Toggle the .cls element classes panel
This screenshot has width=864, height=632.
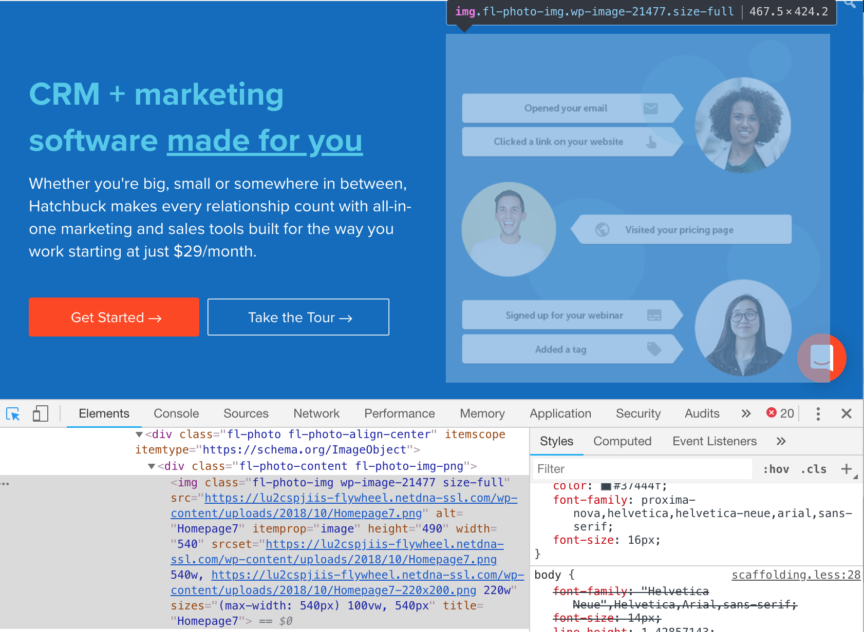pyautogui.click(x=813, y=469)
